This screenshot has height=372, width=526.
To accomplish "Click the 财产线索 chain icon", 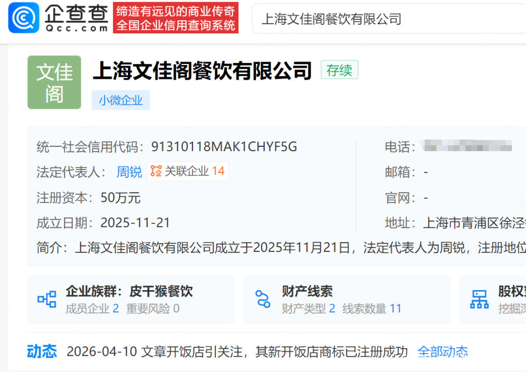I will 263,299.
